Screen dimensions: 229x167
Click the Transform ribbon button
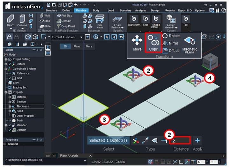[x=134, y=21]
